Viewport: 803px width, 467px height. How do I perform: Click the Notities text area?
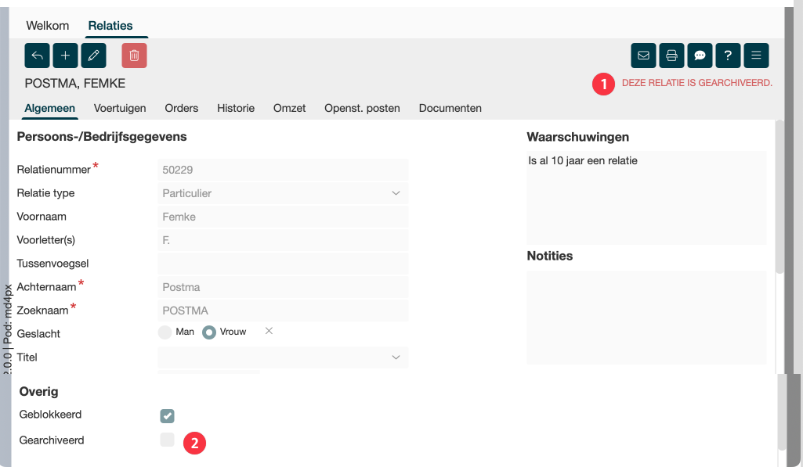646,317
